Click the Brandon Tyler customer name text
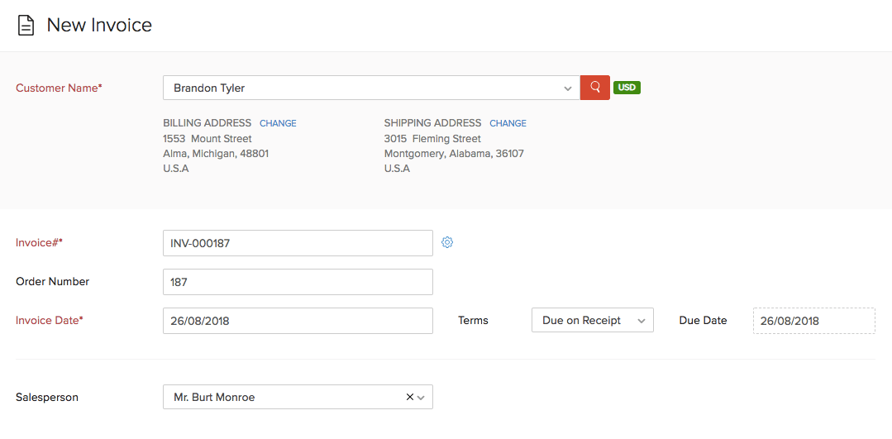The height and width of the screenshot is (439, 892). [x=209, y=88]
